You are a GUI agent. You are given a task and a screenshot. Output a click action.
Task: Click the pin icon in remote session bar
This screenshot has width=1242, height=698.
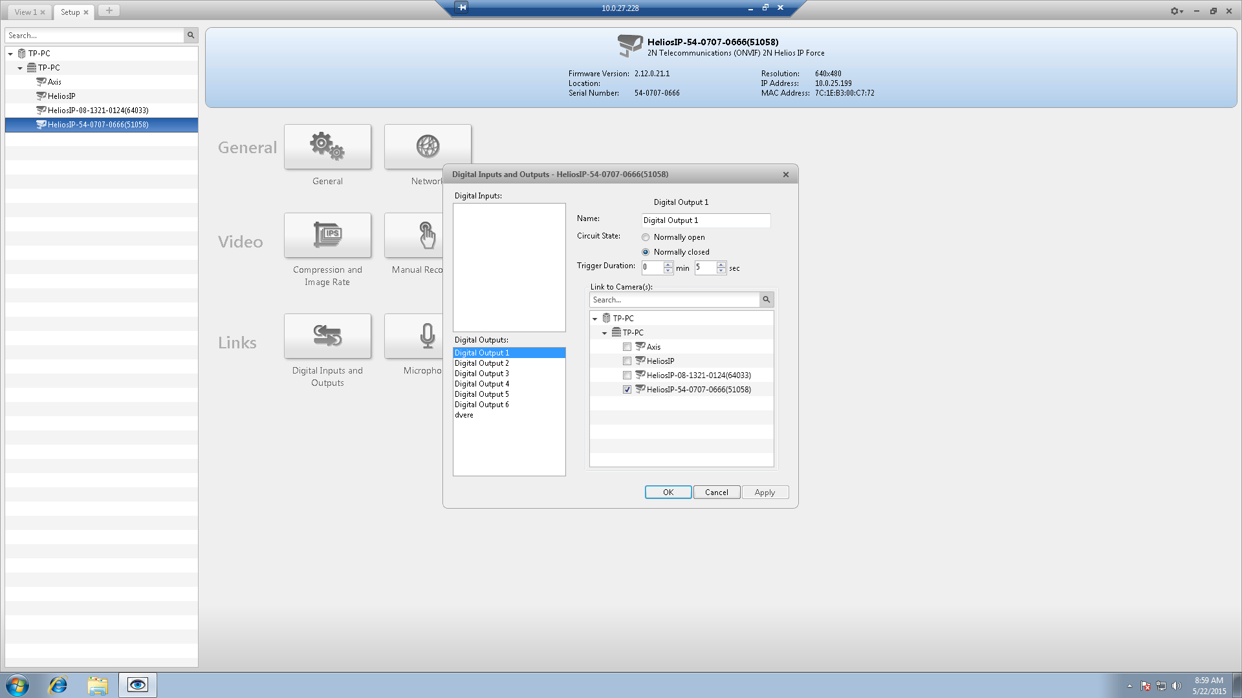pyautogui.click(x=462, y=8)
